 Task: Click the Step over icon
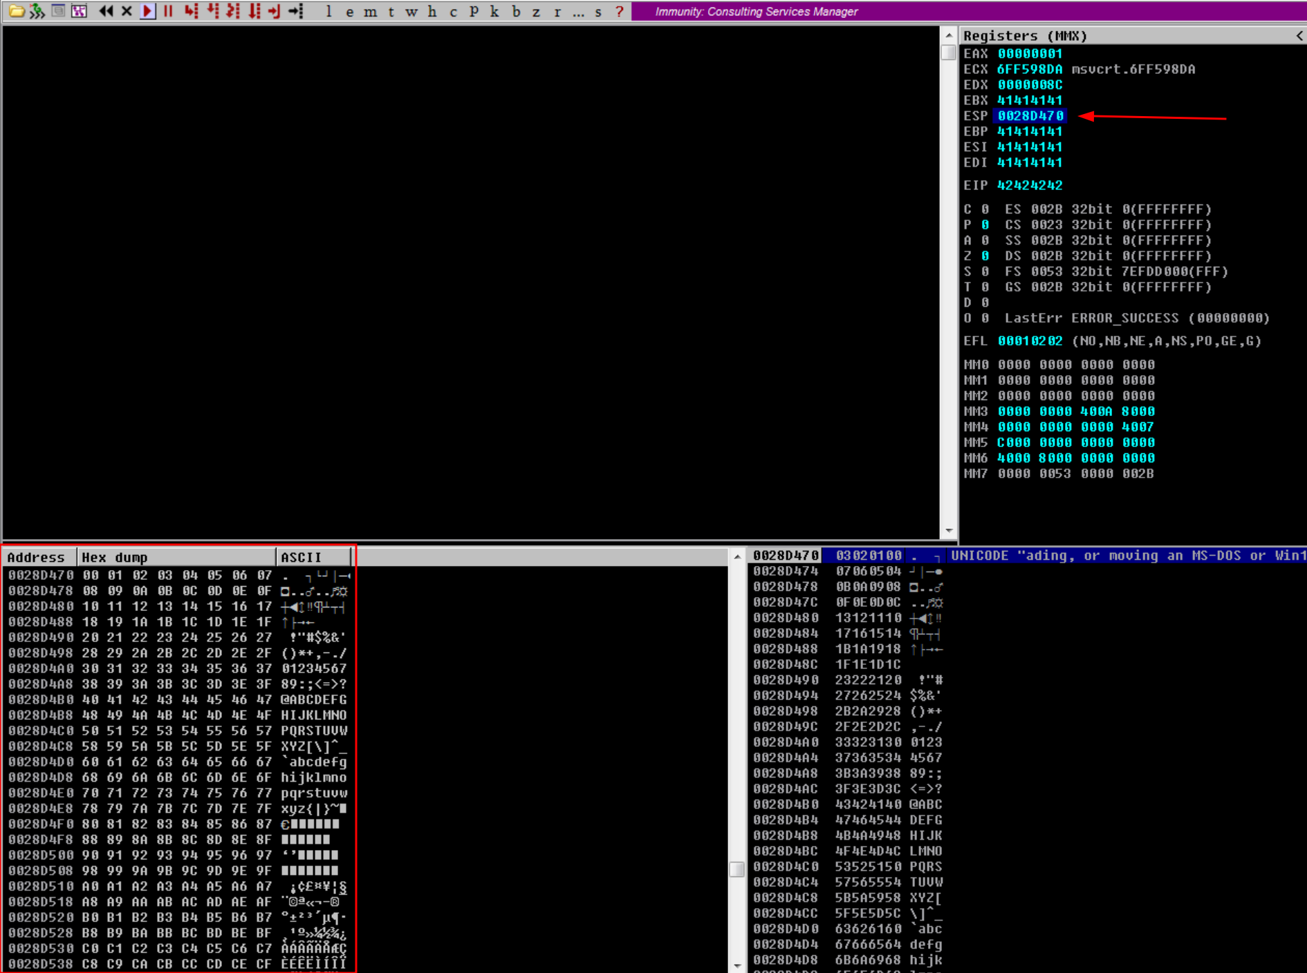pos(212,11)
